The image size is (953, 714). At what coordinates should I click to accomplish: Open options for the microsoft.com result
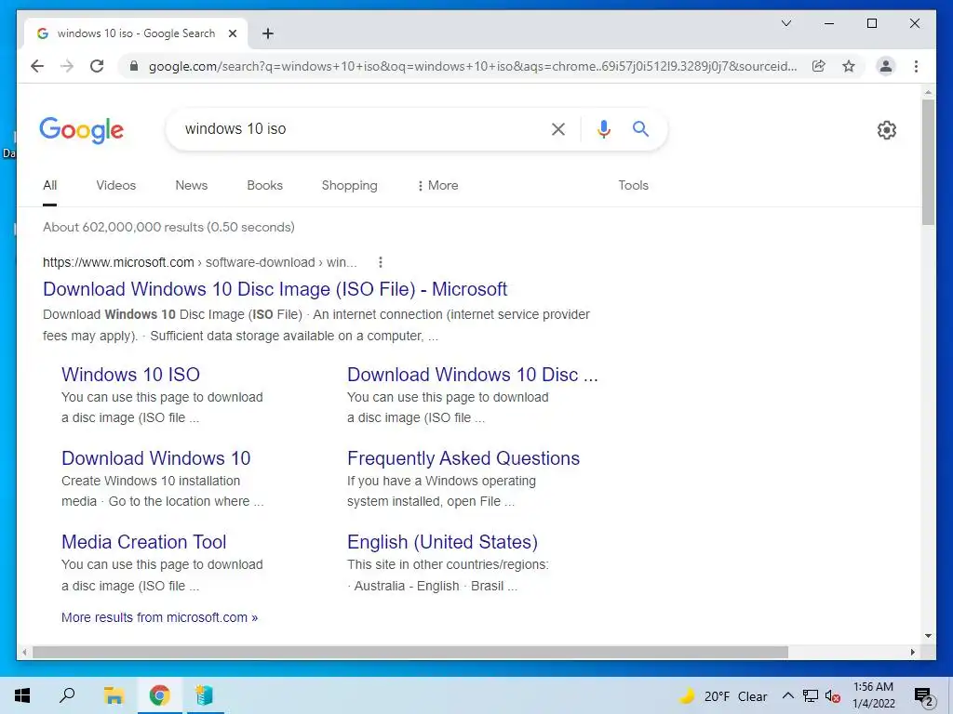(x=381, y=262)
